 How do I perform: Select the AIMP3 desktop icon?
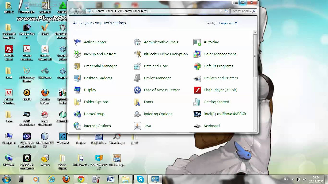(x=27, y=95)
